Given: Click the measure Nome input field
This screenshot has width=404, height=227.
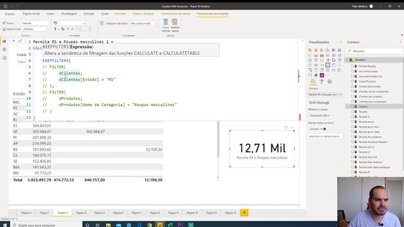Looking at the screenshot, I should pyautogui.click(x=35, y=23).
